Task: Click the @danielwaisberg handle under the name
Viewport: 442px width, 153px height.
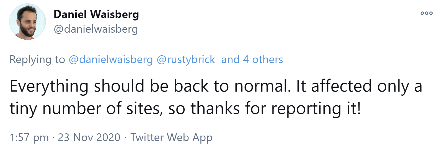Action: coord(95,29)
